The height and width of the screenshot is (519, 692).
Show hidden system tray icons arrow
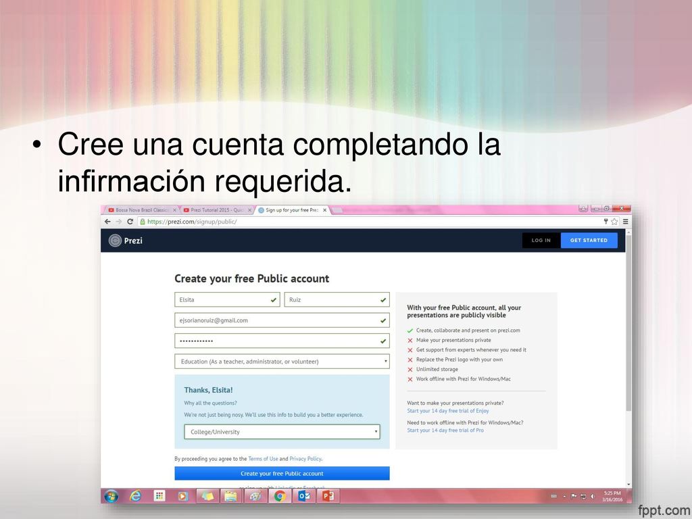(x=564, y=497)
